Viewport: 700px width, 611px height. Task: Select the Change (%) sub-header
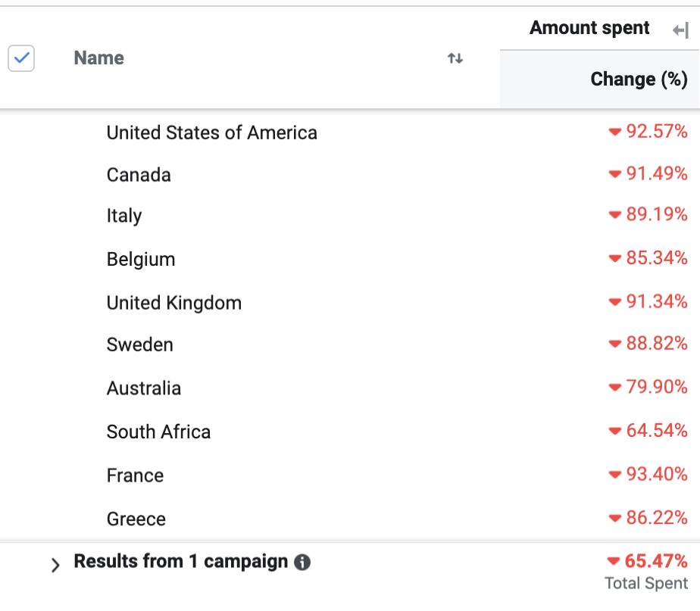point(639,79)
